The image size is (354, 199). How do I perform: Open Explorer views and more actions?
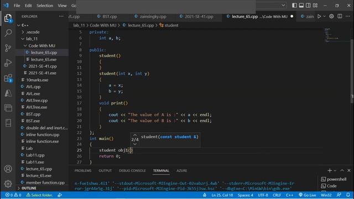tap(61, 16)
